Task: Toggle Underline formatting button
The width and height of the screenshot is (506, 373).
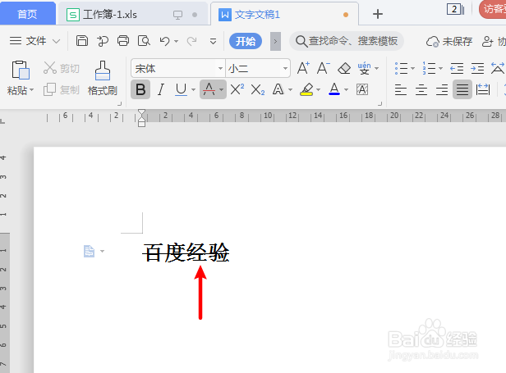Action: pyautogui.click(x=181, y=89)
